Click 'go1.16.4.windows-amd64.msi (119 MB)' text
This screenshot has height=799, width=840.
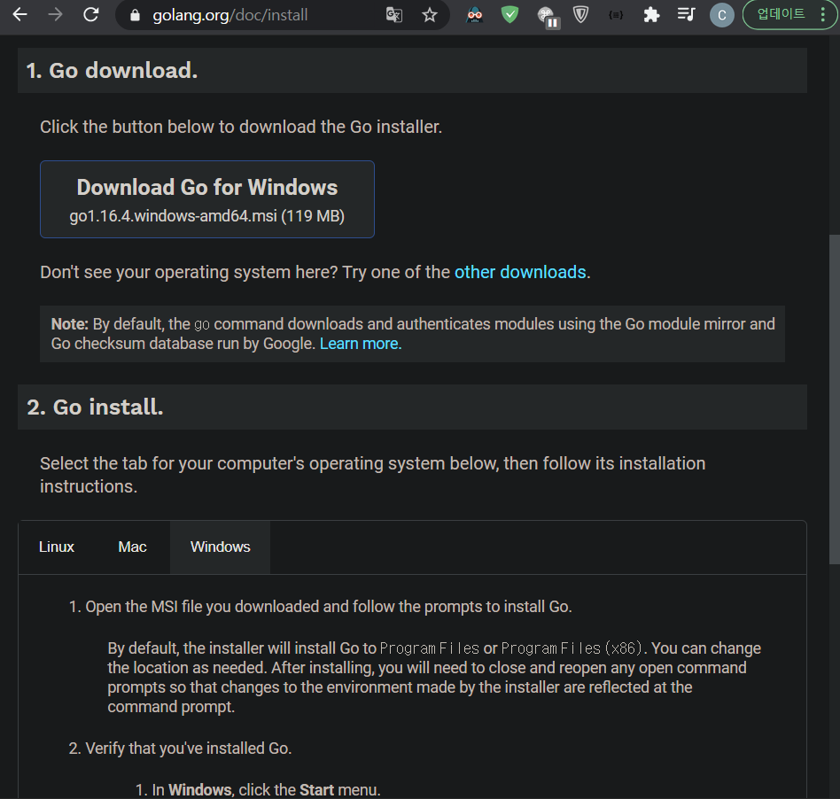(x=206, y=216)
